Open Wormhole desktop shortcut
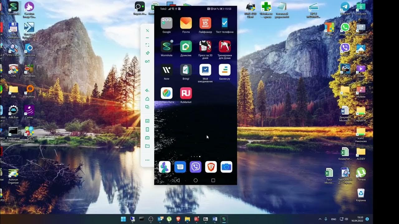The width and height of the screenshot is (399, 224). point(13,9)
